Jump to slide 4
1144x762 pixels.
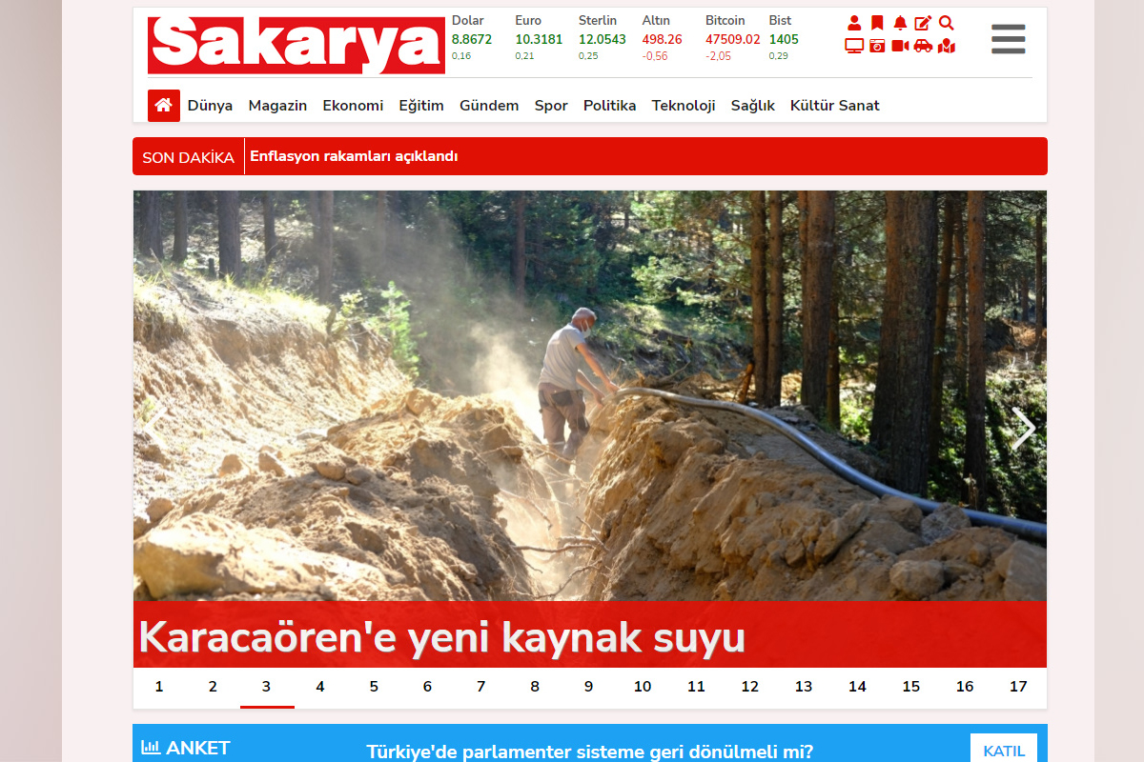point(320,687)
